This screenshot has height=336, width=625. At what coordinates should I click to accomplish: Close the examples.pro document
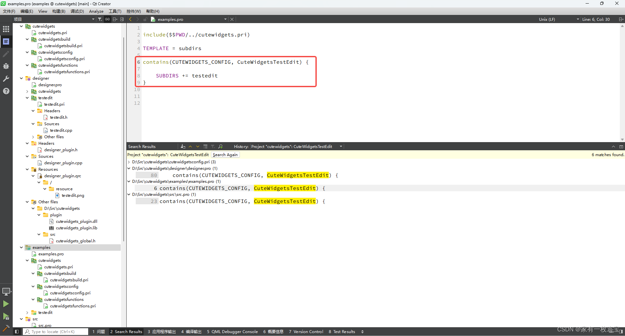point(232,19)
